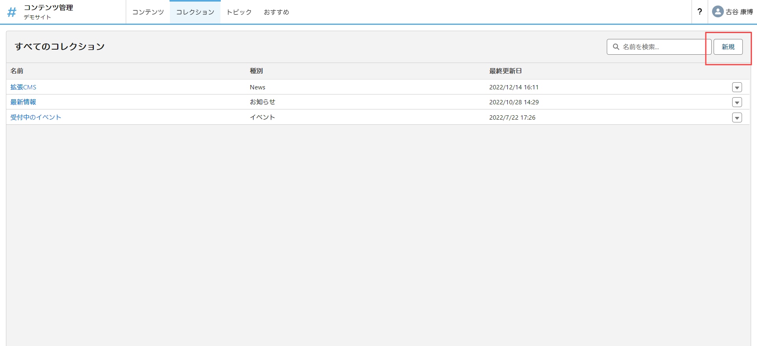The height and width of the screenshot is (346, 757).
Task: Click the 新規 button
Action: pyautogui.click(x=728, y=47)
